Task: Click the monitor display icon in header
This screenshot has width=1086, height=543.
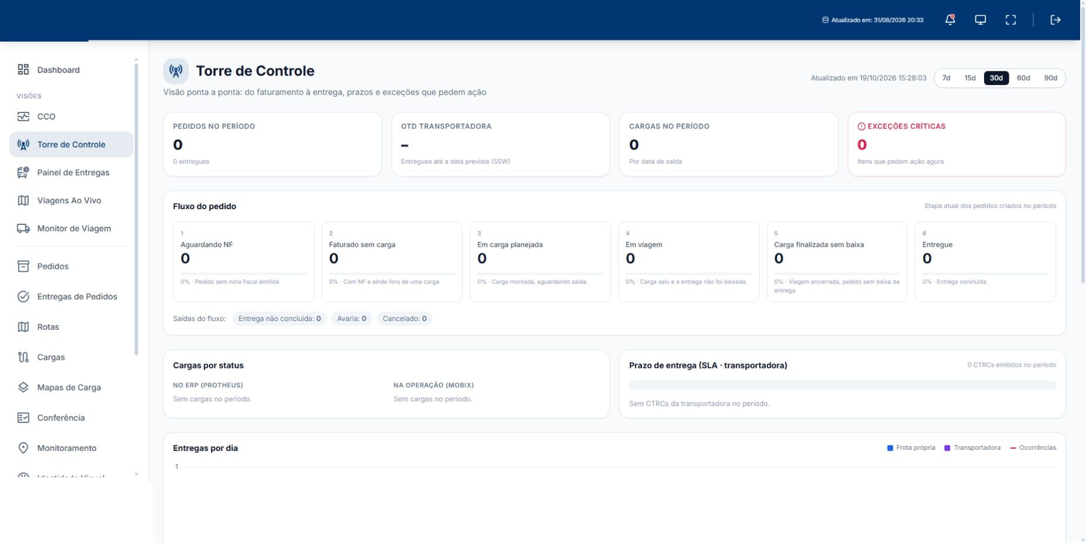Action: pos(981,20)
